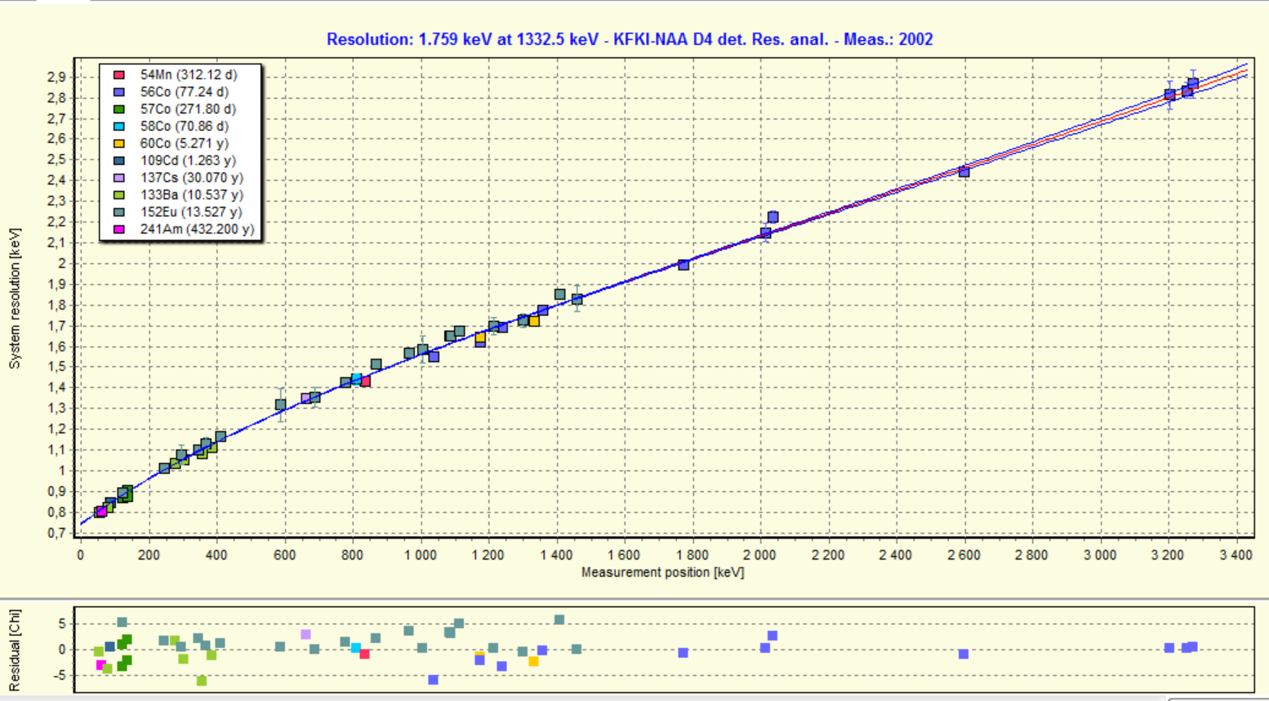This screenshot has height=701, width=1269.
Task: Click legend label '54Mn (312.12 d)'
Action: [x=189, y=75]
